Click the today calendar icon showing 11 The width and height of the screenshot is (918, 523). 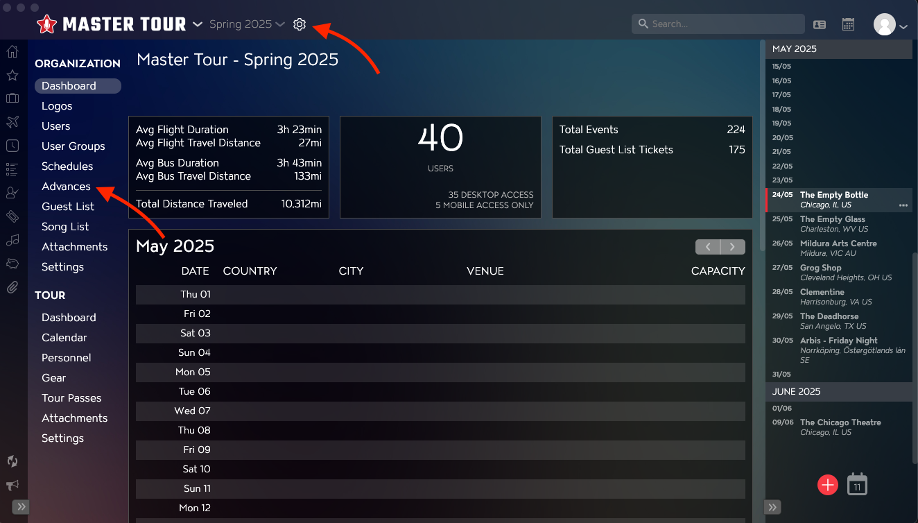[x=857, y=484]
